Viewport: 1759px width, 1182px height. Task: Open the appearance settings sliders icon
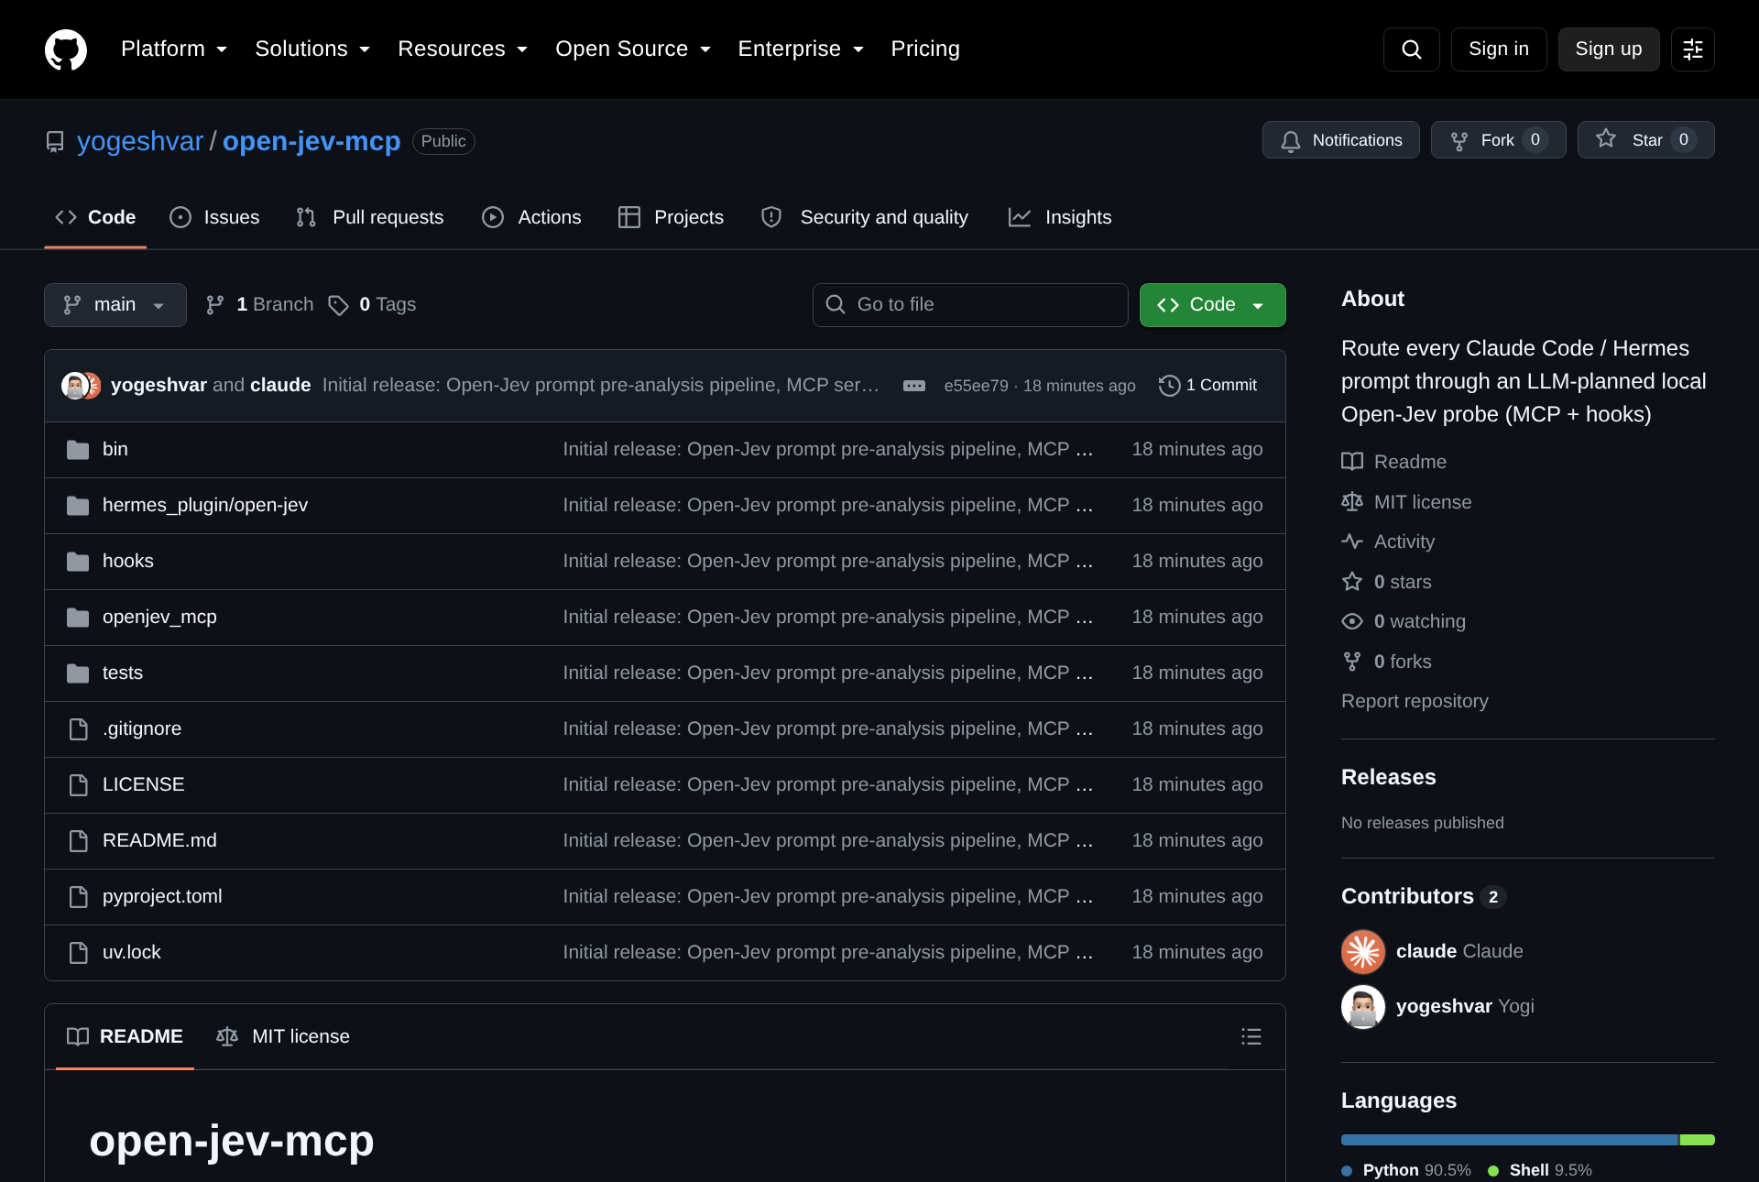1693,49
